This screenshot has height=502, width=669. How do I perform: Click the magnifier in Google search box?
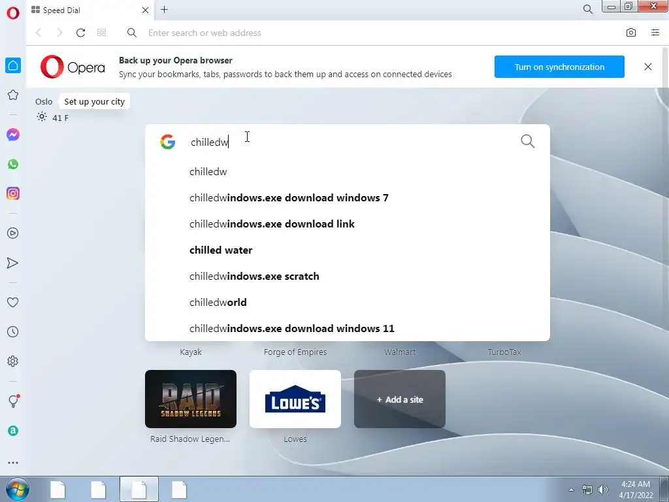point(528,141)
